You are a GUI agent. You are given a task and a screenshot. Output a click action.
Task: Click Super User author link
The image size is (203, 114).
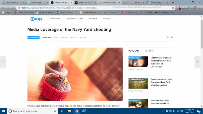coord(47,37)
